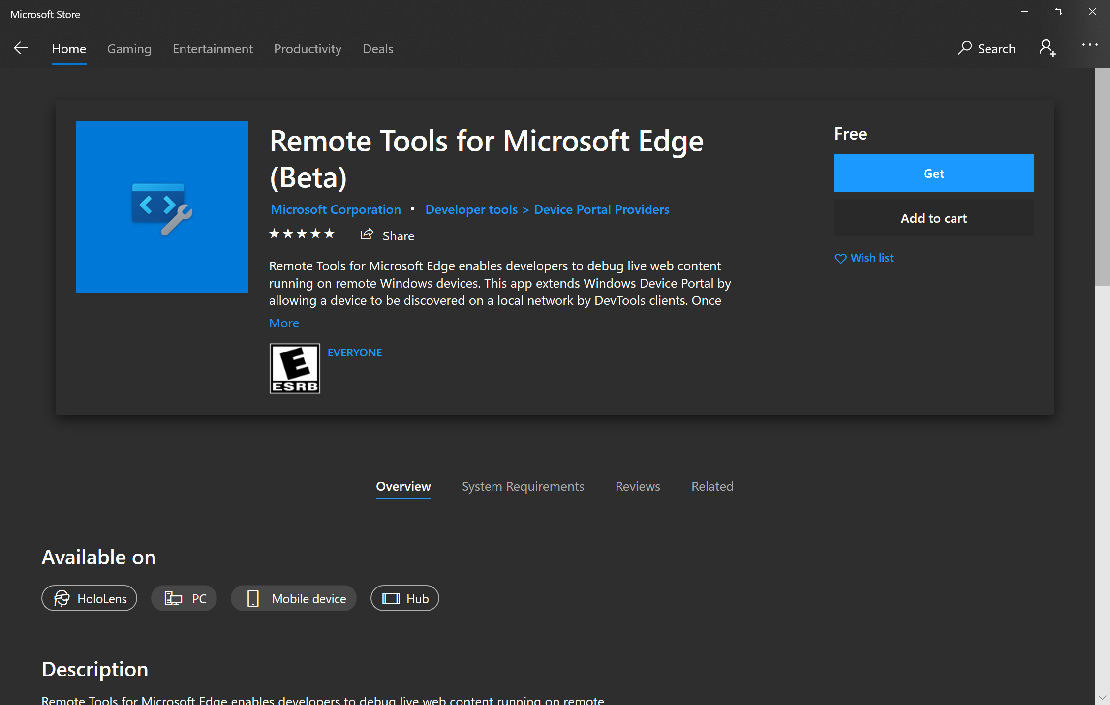1110x705 pixels.
Task: Select the Reviews tab
Action: tap(638, 486)
